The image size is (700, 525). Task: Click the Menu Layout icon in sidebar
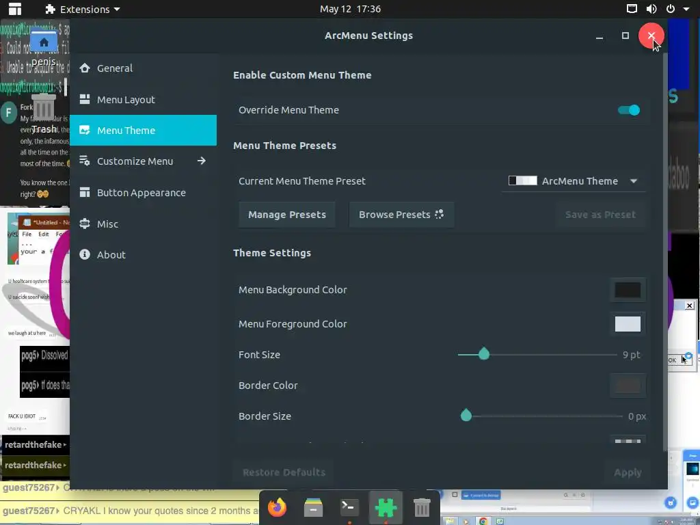(85, 99)
